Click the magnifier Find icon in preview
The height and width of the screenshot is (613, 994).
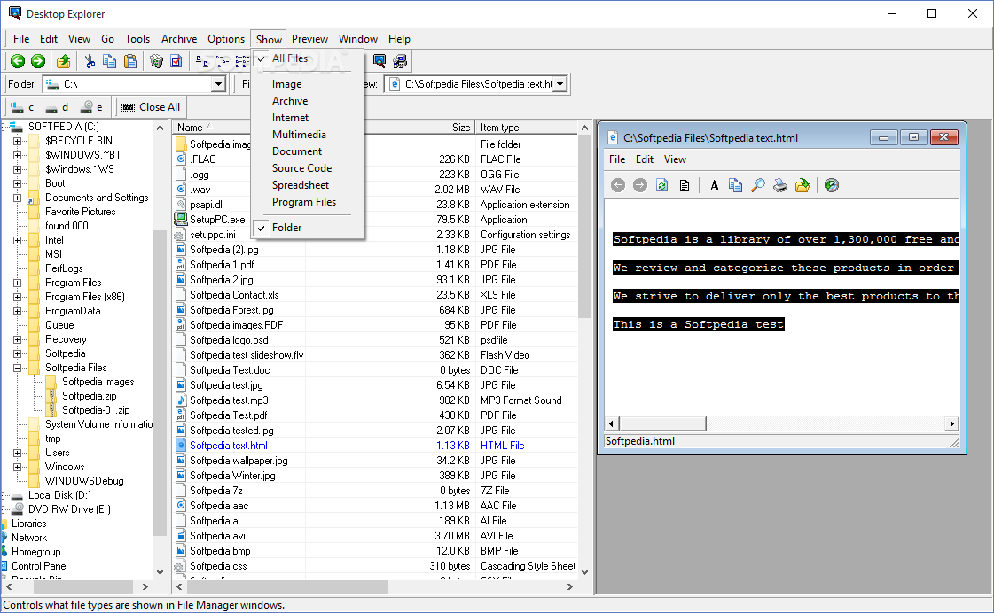click(x=757, y=185)
